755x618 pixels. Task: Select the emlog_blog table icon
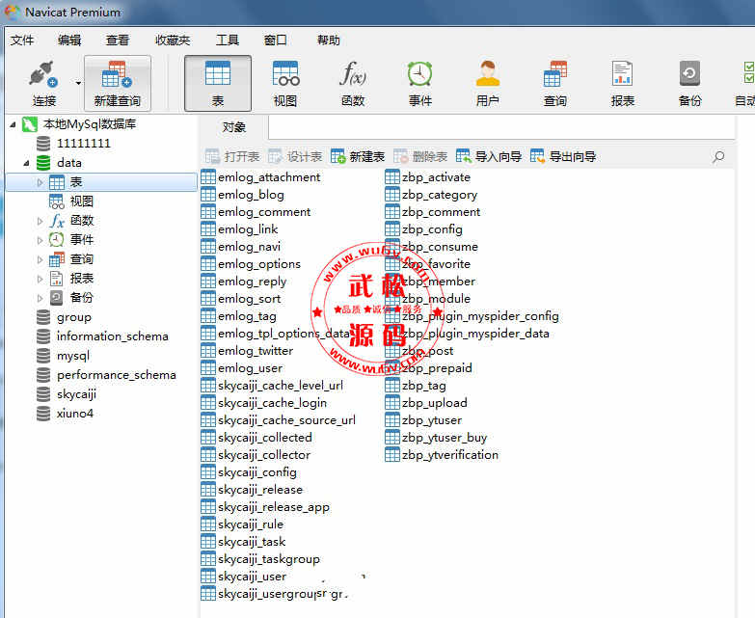208,195
